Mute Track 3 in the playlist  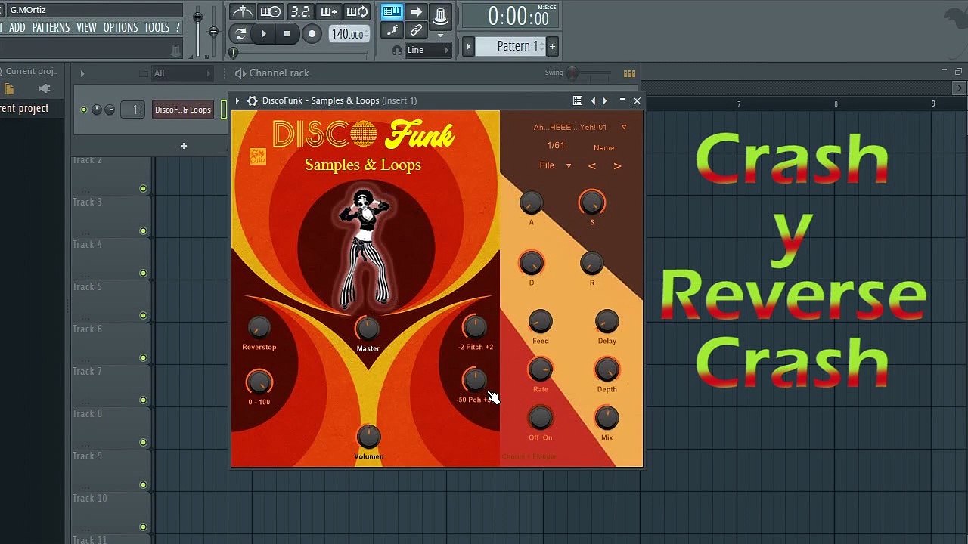143,231
